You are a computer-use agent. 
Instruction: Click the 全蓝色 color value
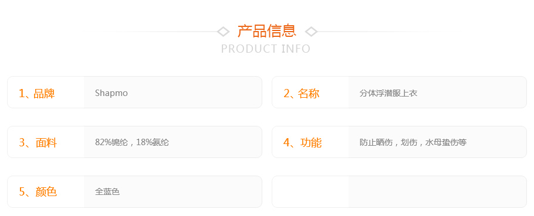click(x=107, y=192)
